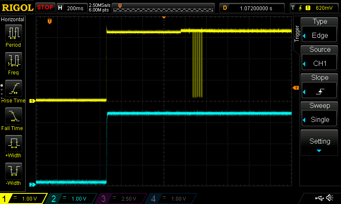
Task: Toggle the speaker sound icon
Action: pos(329,198)
